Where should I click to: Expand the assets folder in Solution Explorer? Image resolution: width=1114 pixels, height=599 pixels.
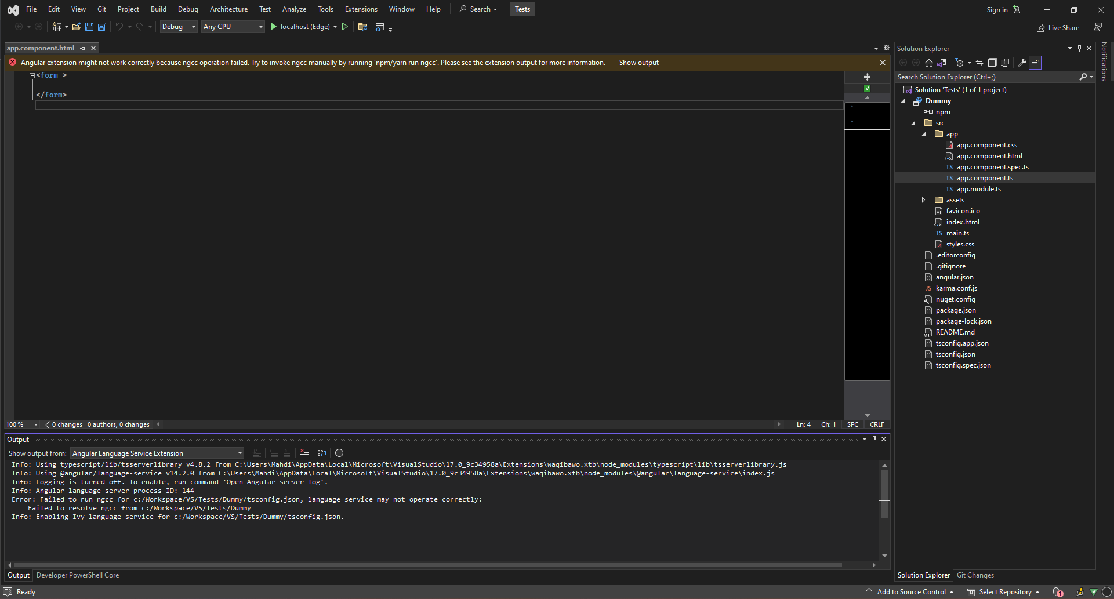pyautogui.click(x=924, y=199)
